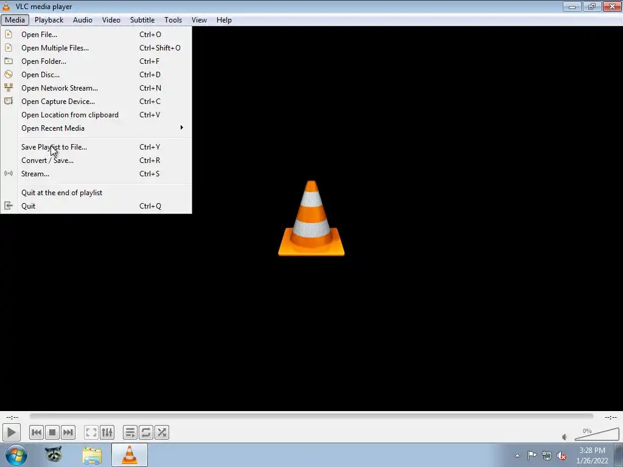Show hidden system tray icons
623x467 pixels.
(x=517, y=455)
